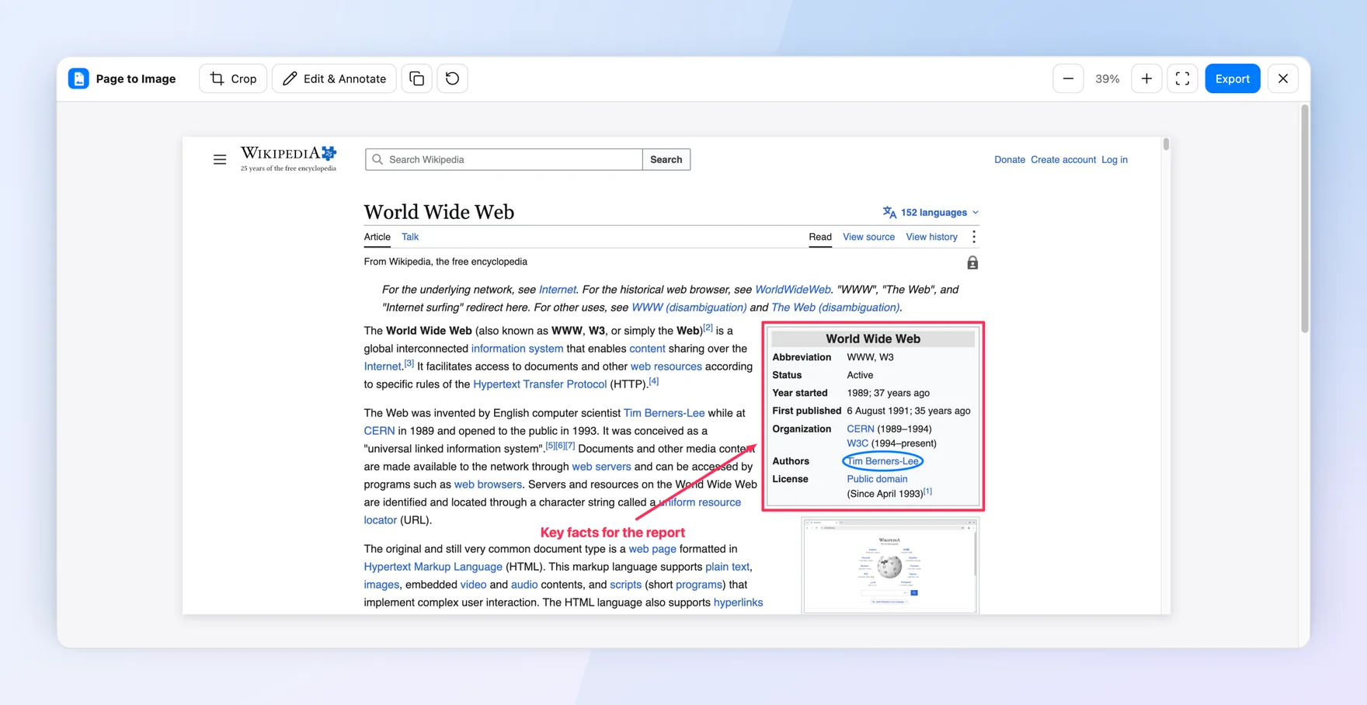Click the Wikipedia logo
The height and width of the screenshot is (705, 1367).
288,158
